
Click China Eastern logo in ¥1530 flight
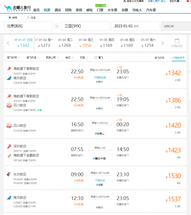point(9,174)
